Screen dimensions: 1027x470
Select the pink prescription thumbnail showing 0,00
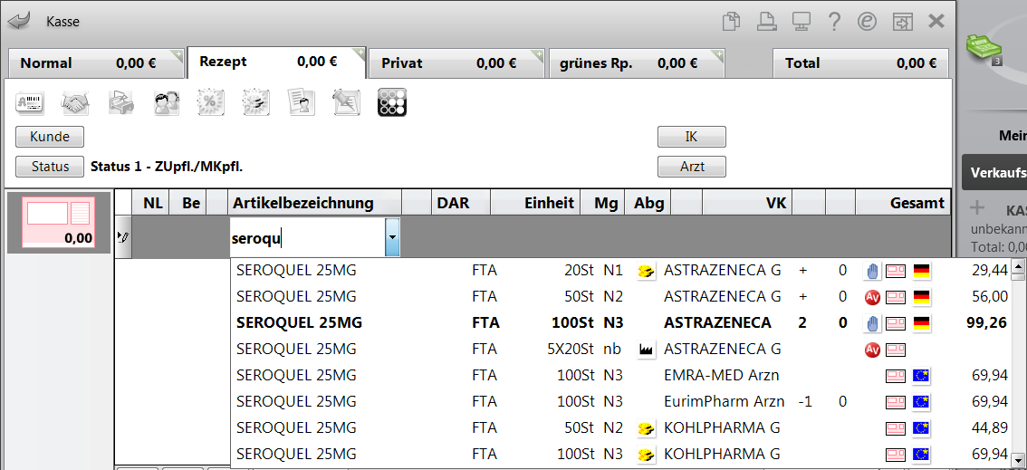pos(59,223)
